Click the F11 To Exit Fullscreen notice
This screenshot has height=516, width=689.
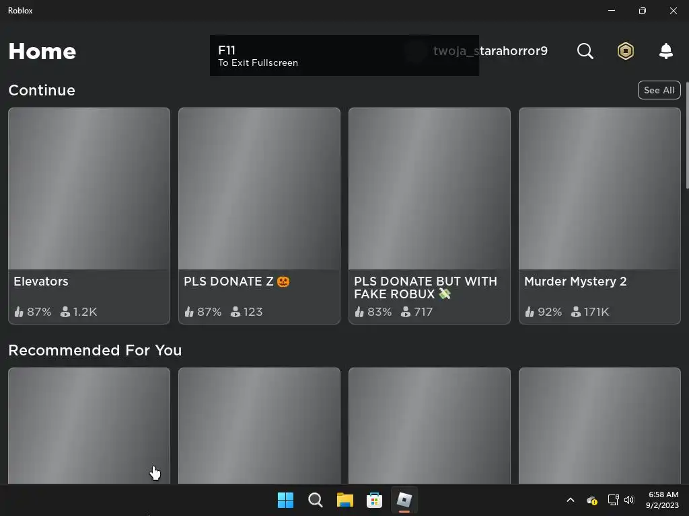344,56
